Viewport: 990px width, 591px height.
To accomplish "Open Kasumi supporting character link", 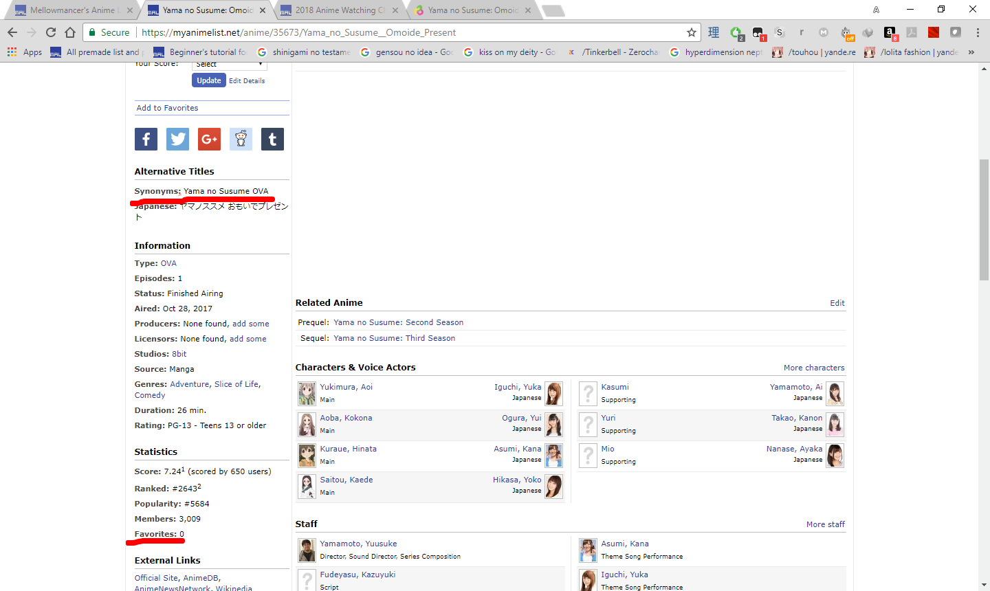I will coord(615,387).
